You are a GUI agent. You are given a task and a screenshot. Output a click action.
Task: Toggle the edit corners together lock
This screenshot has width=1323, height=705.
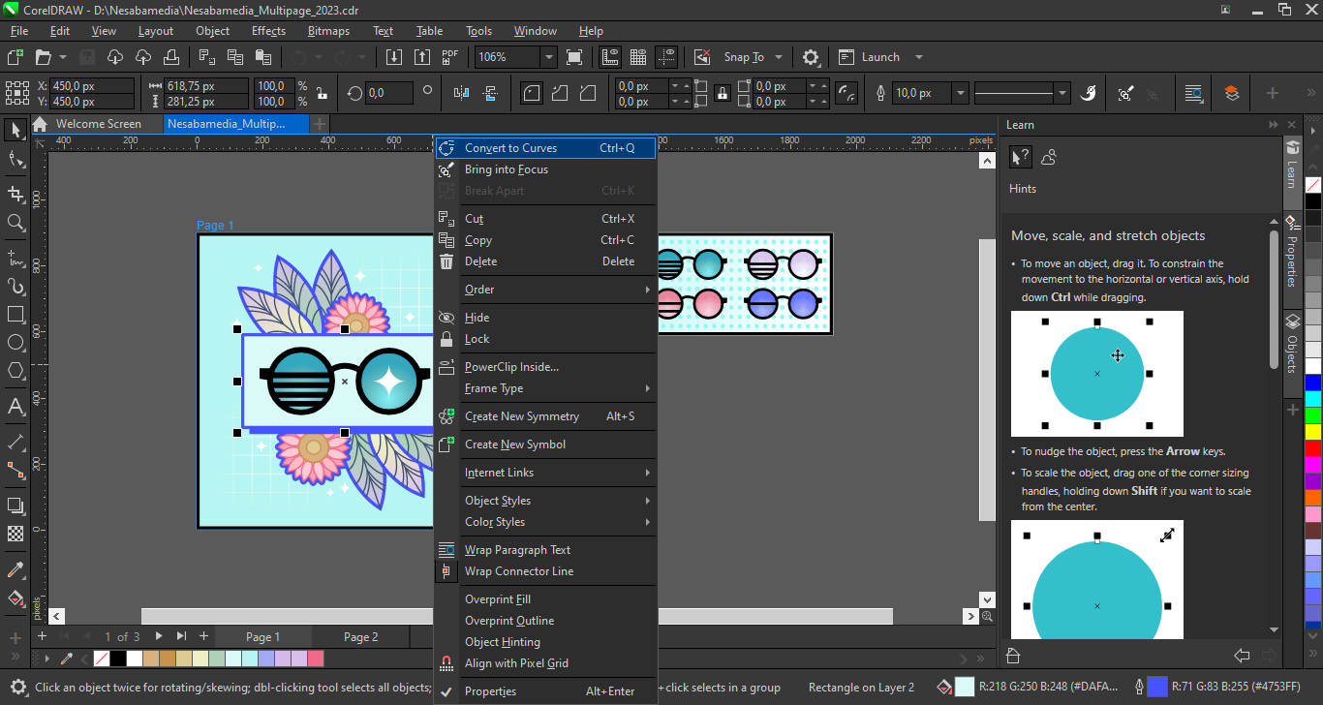722,94
